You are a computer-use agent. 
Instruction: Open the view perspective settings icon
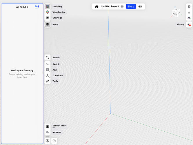[x=189, y=18]
